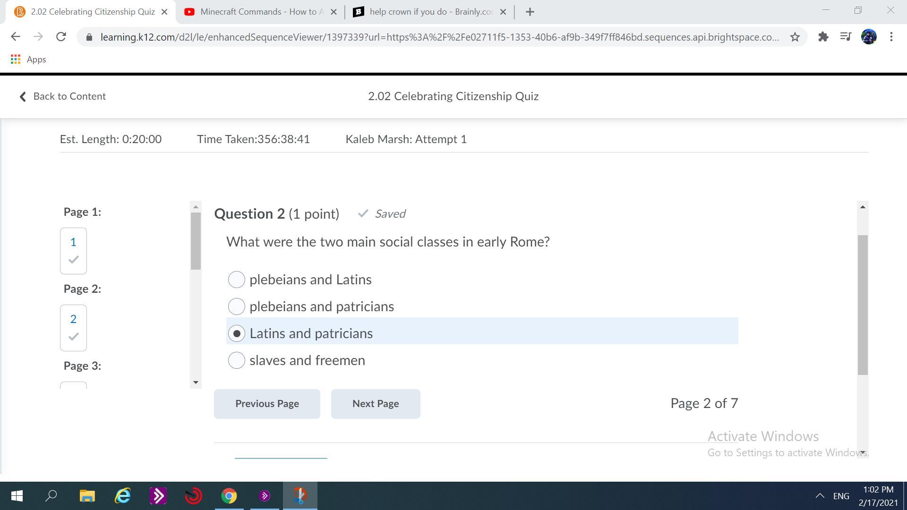
Task: Open Chrome three-dot menu
Action: point(891,37)
